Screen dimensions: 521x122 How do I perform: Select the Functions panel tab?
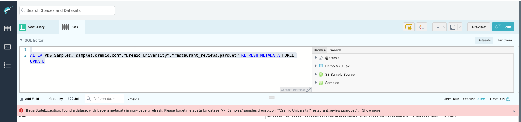click(505, 40)
